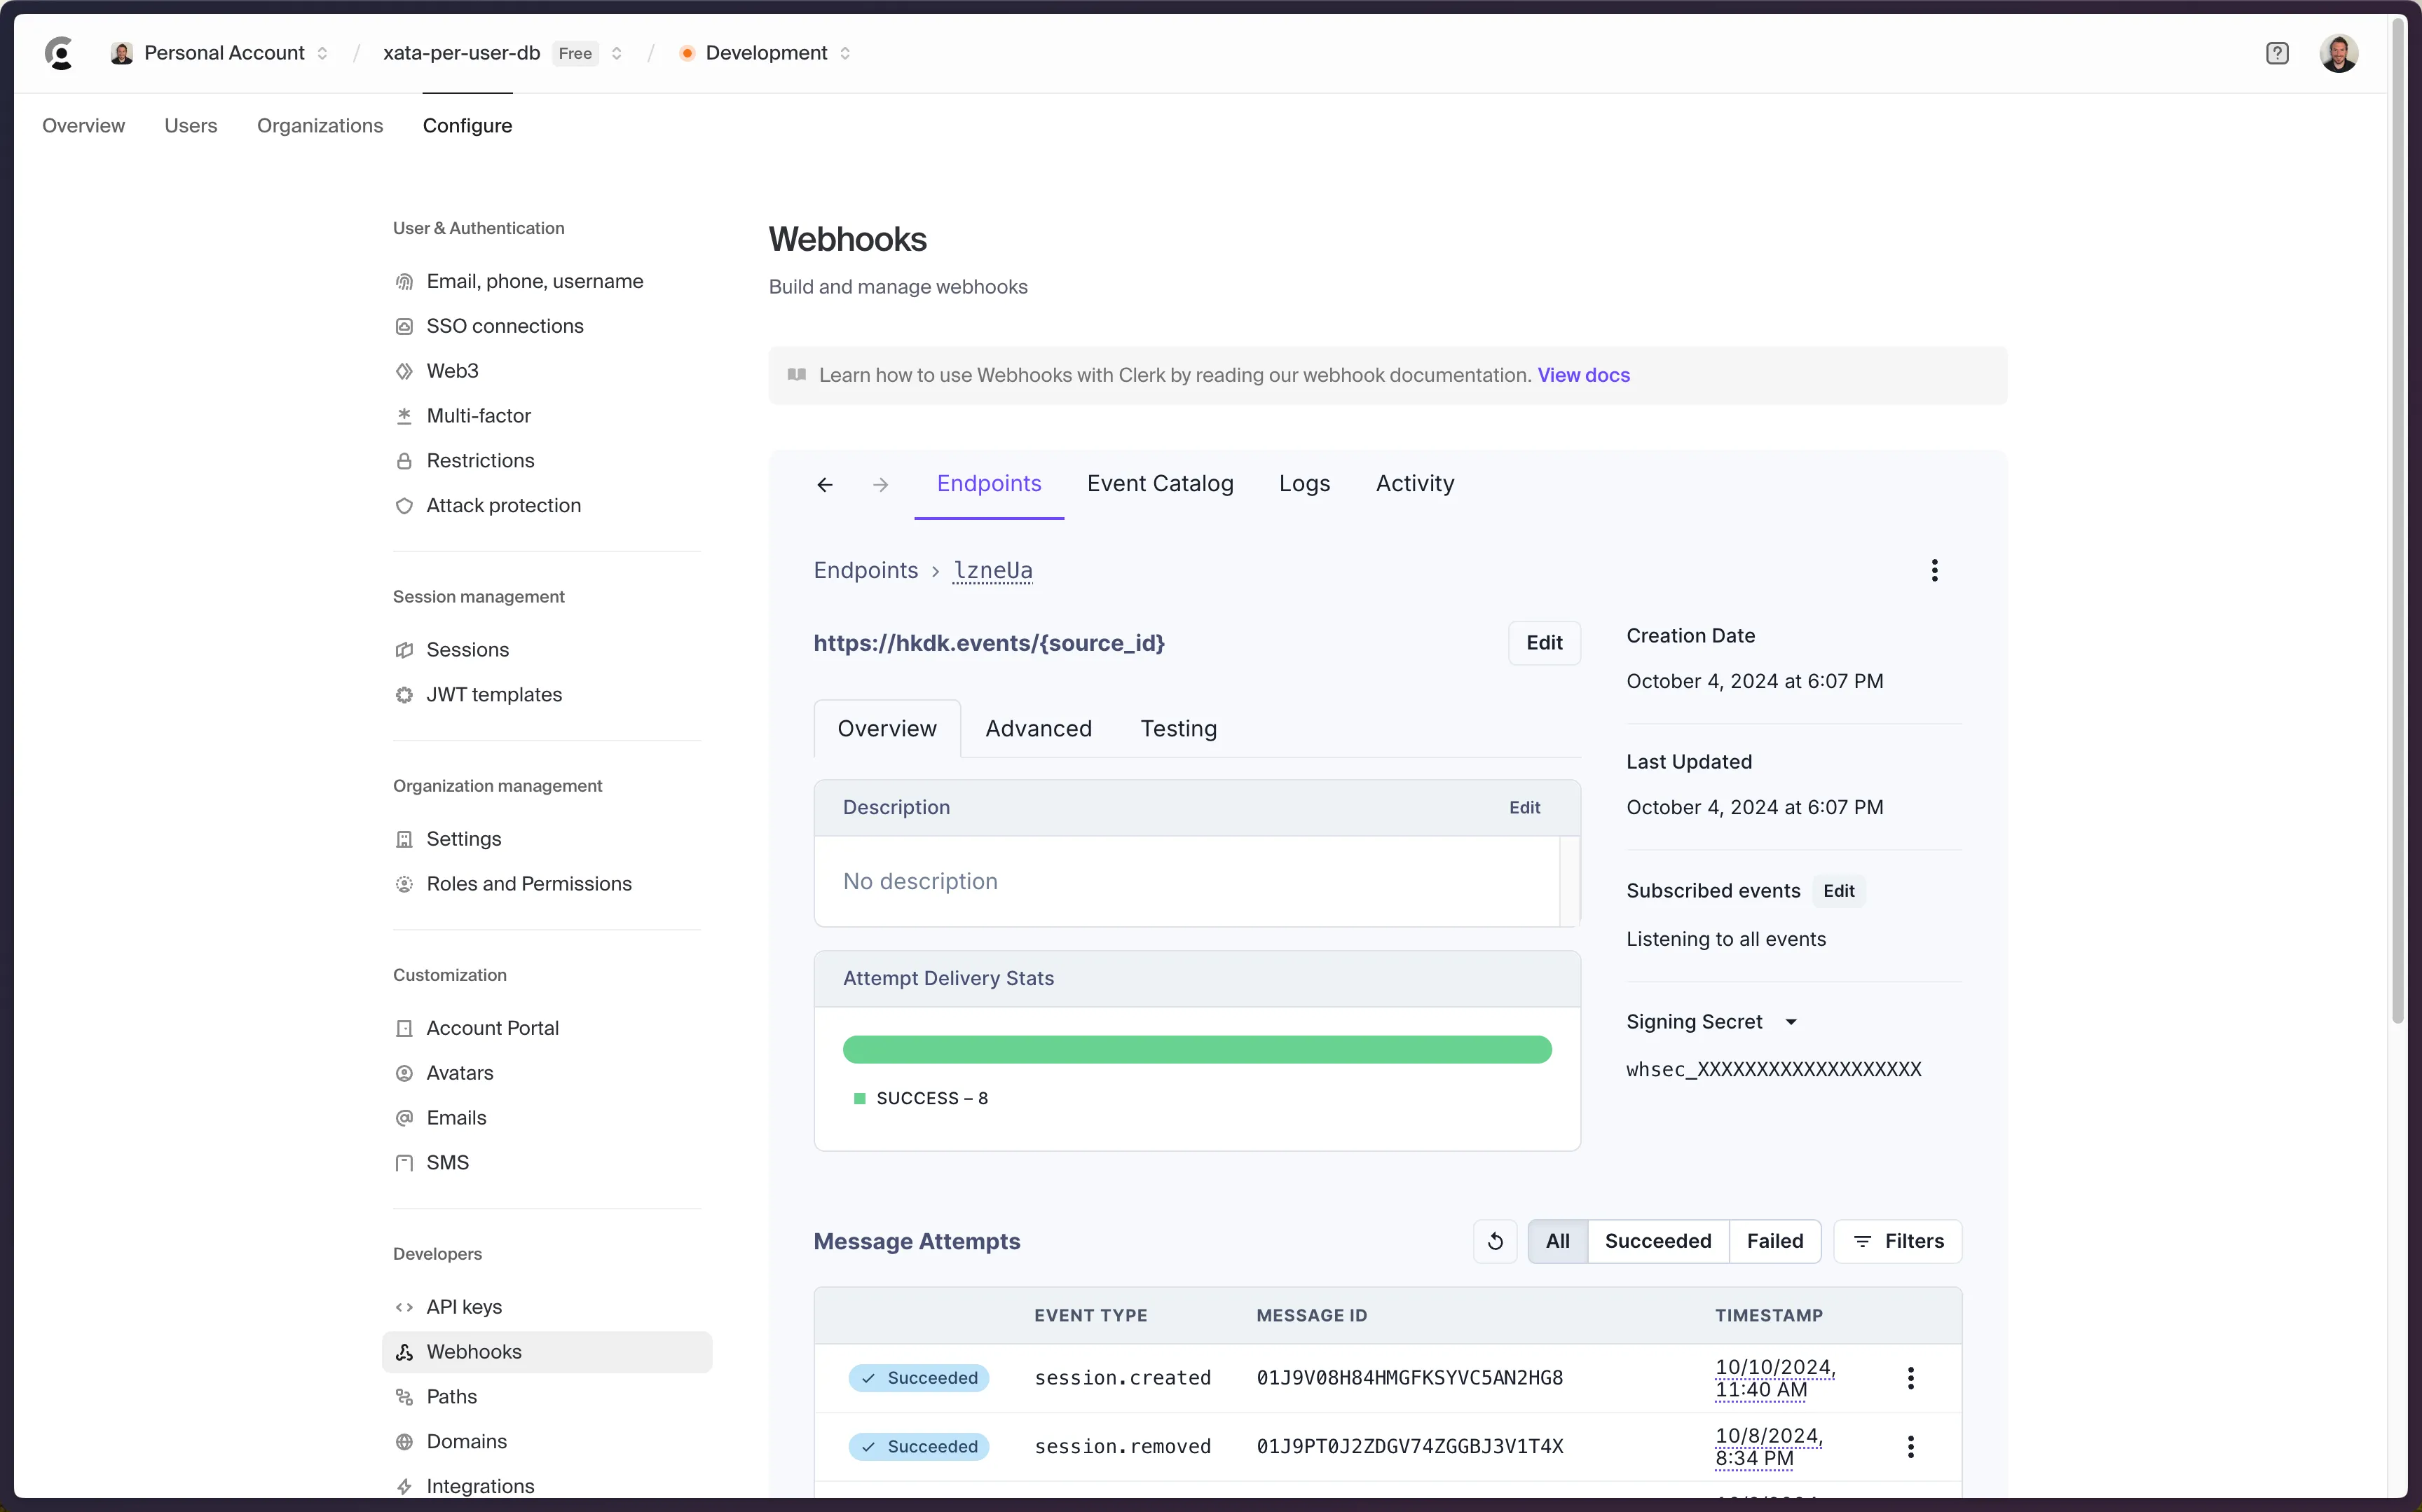Screen dimensions: 2422x1512
Task: Switch to the Logs tab
Action: point(1304,484)
